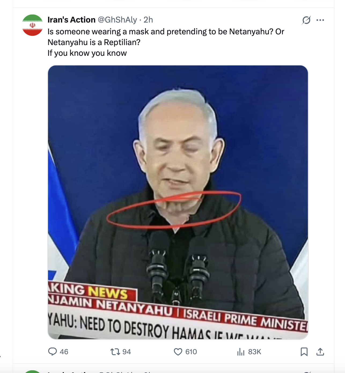This screenshot has width=345, height=373.
Task: Click the "Iran's Action" display name
Action: [x=71, y=20]
